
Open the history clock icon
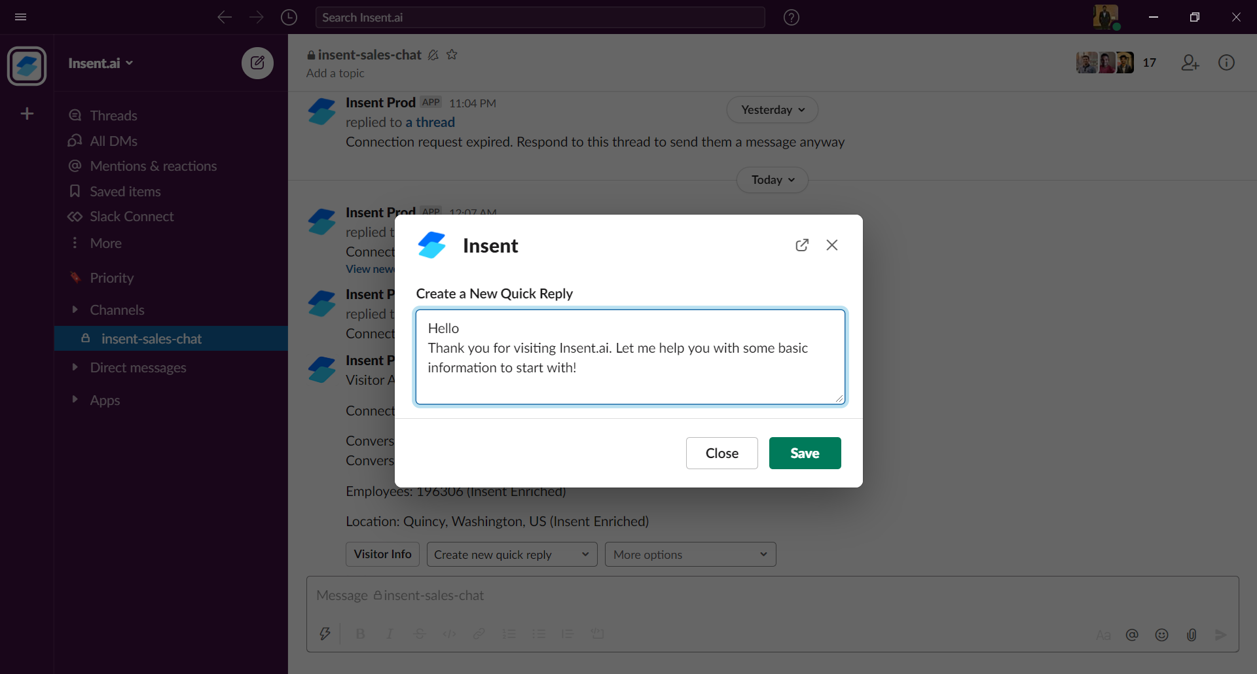[x=289, y=17]
